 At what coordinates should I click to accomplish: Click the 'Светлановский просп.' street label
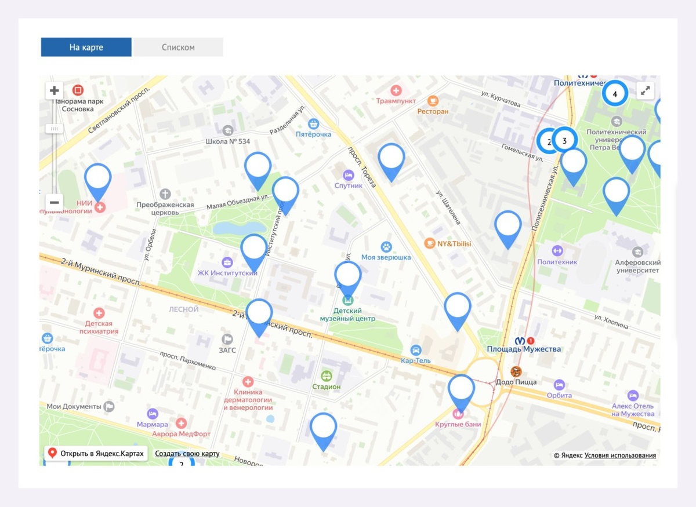[x=120, y=110]
